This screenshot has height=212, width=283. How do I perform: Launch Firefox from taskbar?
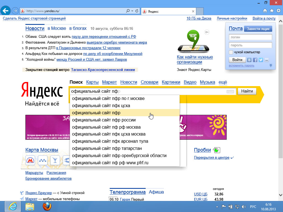47,206
